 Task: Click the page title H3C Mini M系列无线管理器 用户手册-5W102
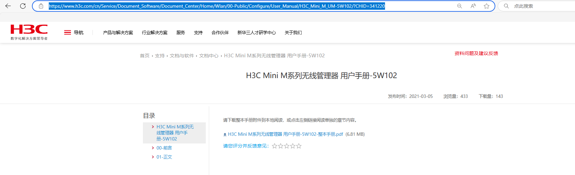(321, 75)
